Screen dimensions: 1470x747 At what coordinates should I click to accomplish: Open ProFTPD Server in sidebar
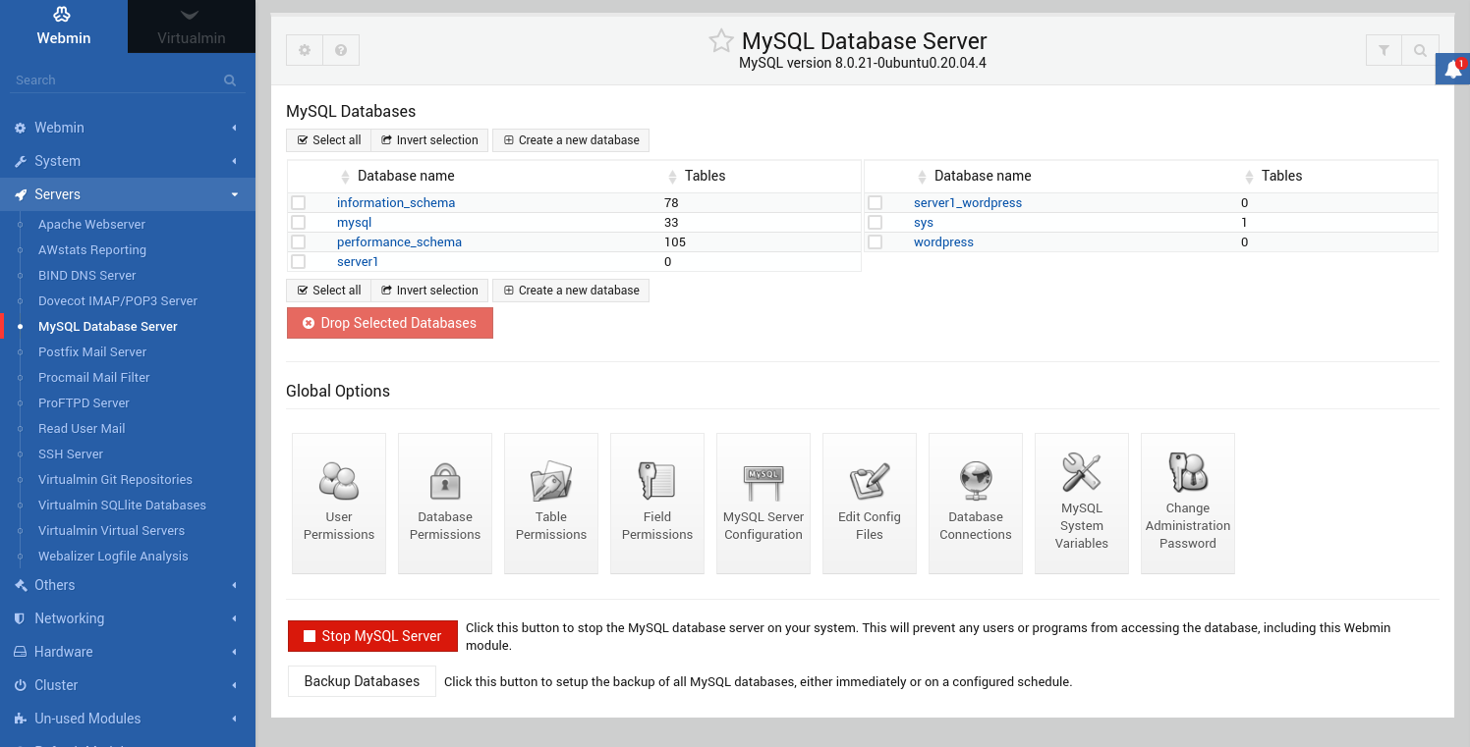tap(84, 402)
